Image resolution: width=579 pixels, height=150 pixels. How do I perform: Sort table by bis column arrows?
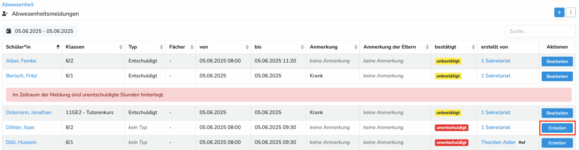tap(302, 47)
